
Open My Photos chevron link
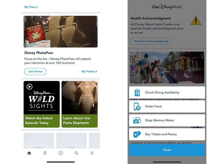pos(89,71)
